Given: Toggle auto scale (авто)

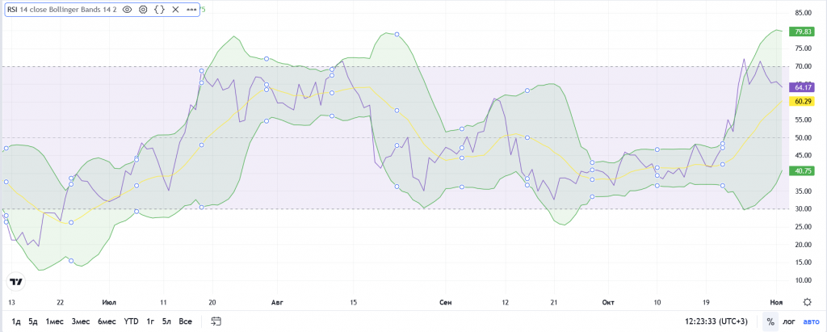Looking at the screenshot, I should pyautogui.click(x=810, y=321).
